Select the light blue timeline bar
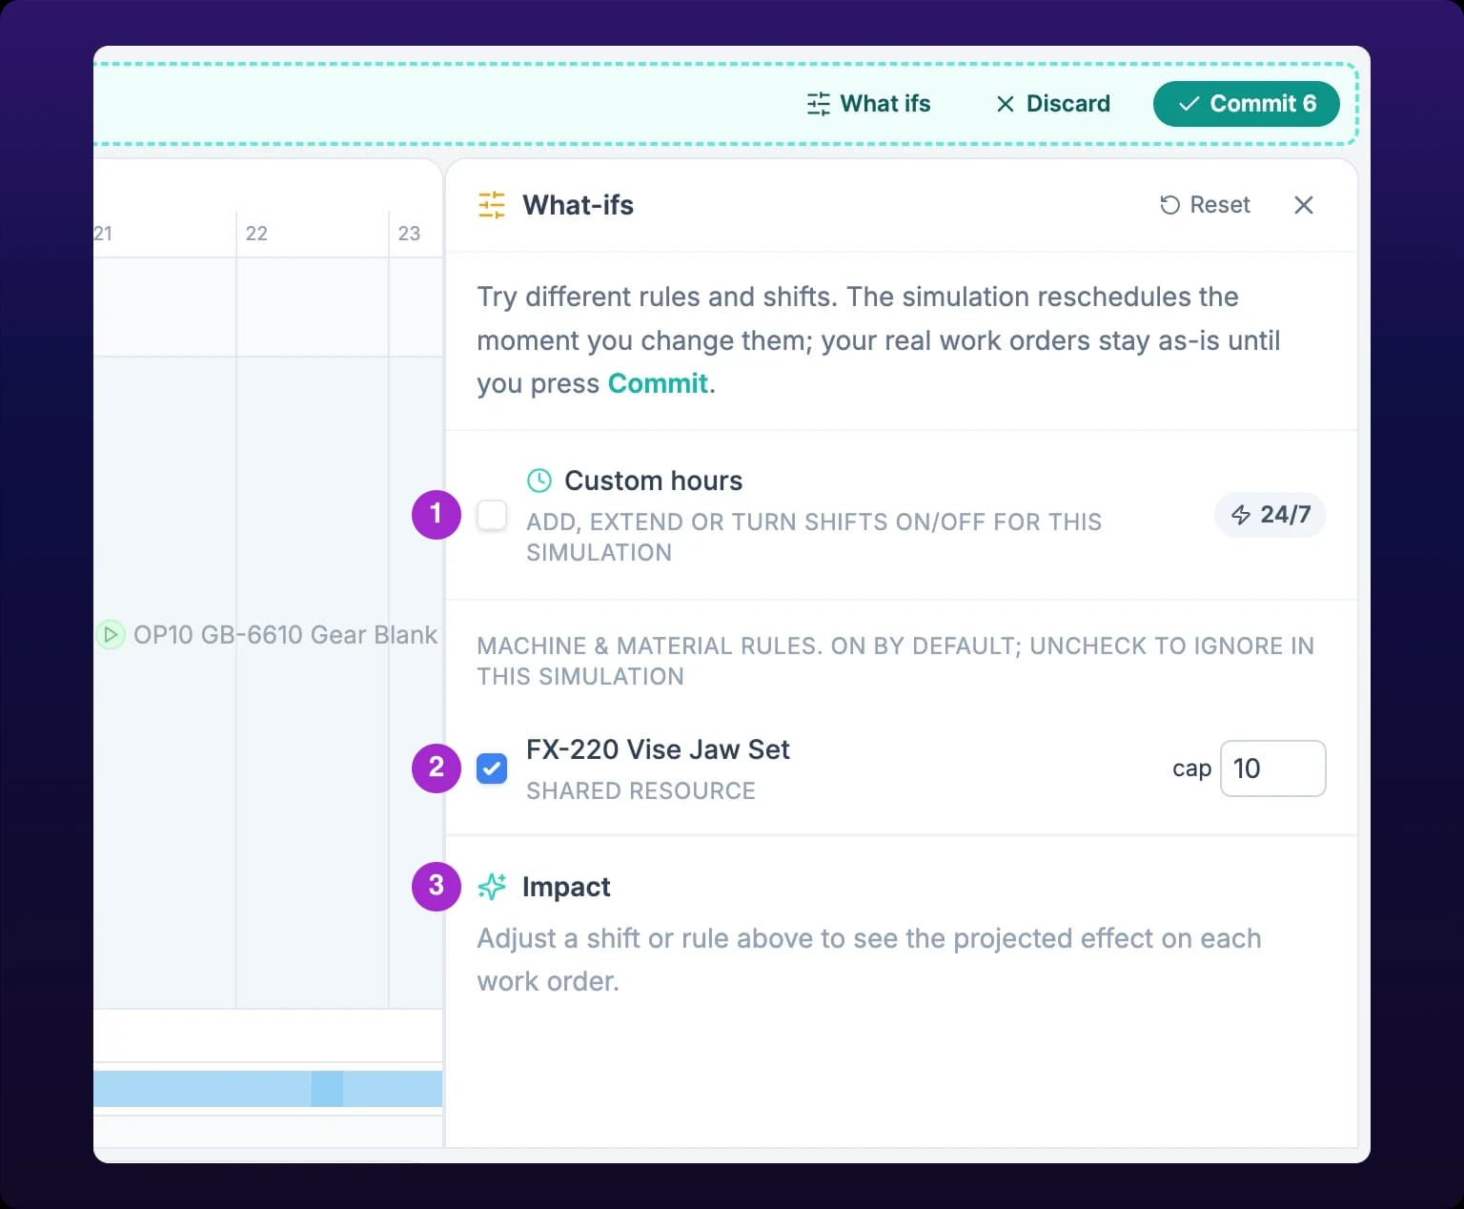1464x1209 pixels. [x=268, y=1089]
